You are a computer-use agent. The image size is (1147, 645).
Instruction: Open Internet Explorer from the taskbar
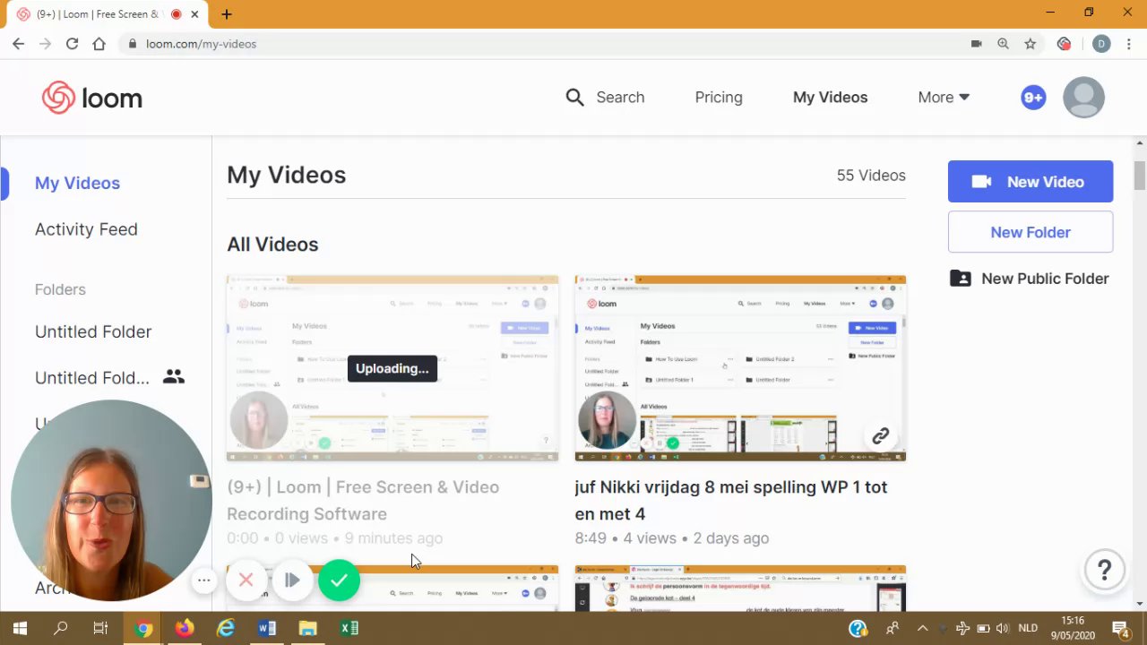225,628
